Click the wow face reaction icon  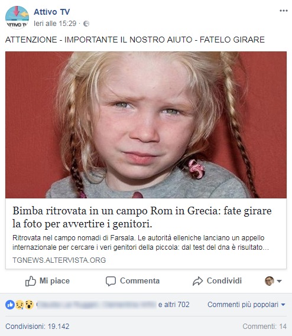29,305
